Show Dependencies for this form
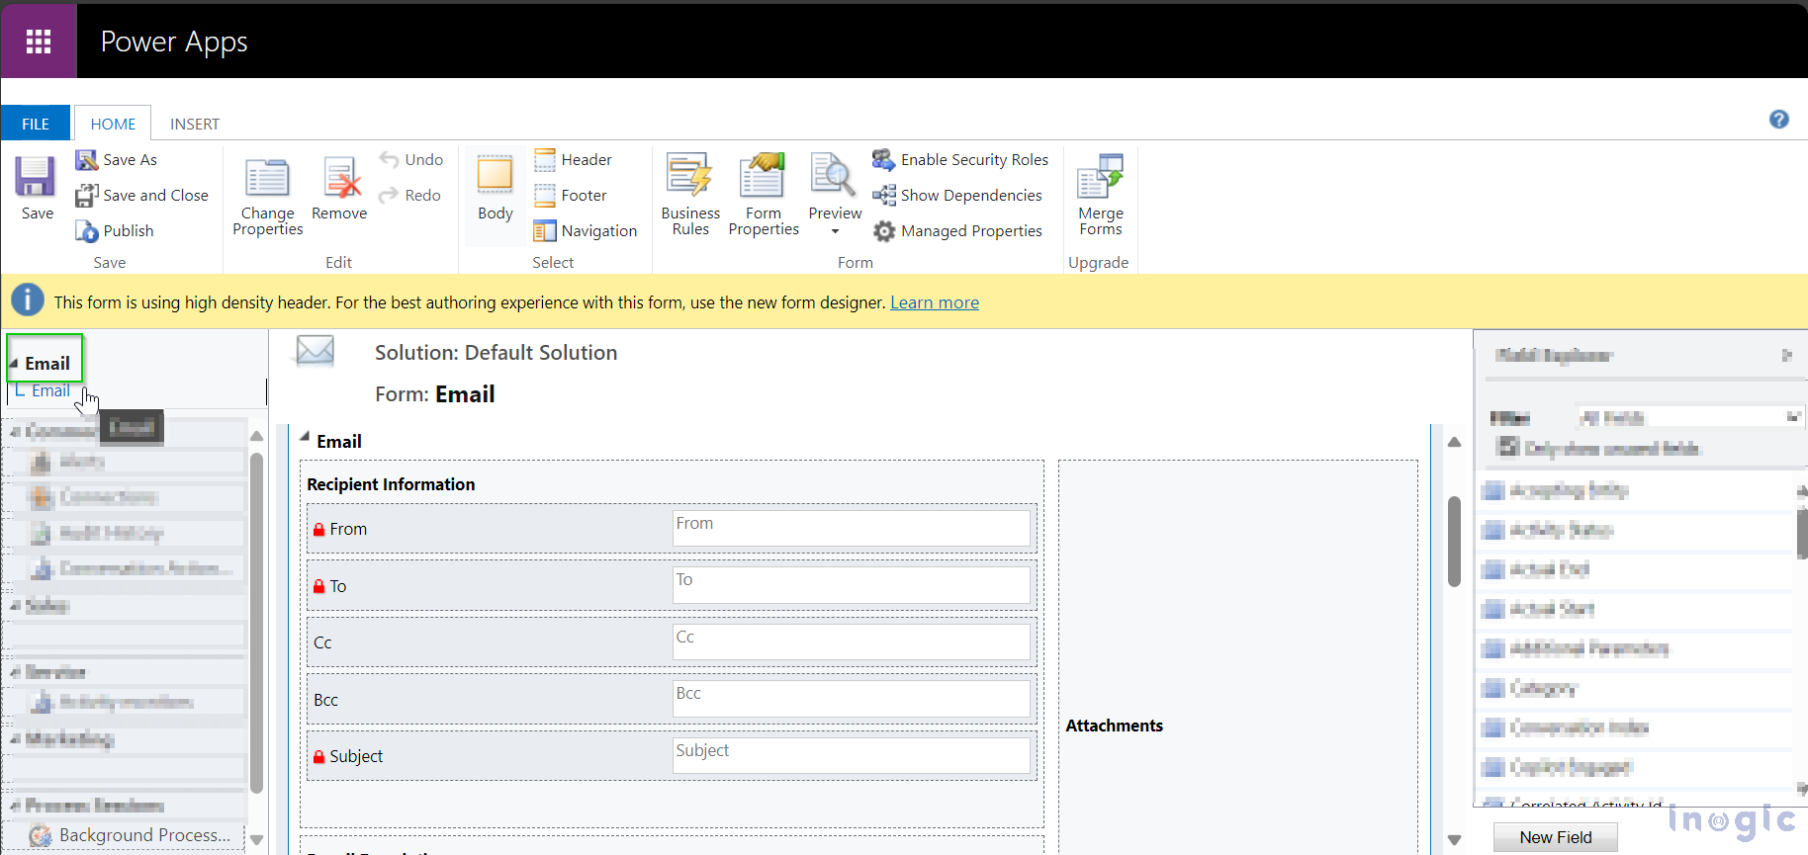The image size is (1808, 855). tap(956, 195)
